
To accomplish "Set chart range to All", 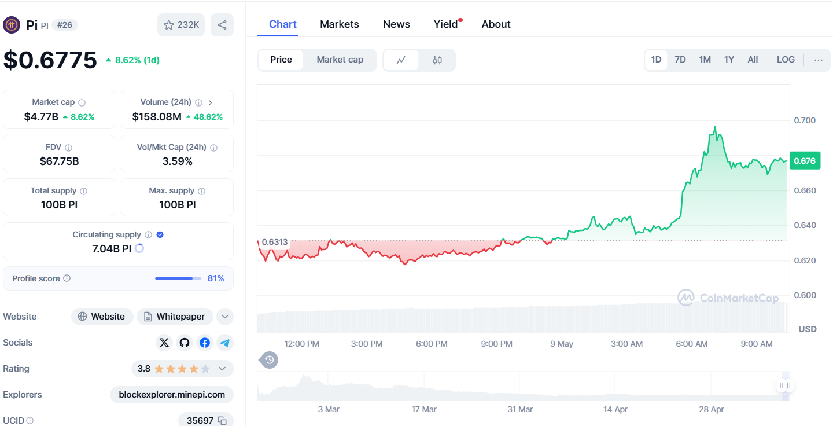I will click(x=753, y=60).
